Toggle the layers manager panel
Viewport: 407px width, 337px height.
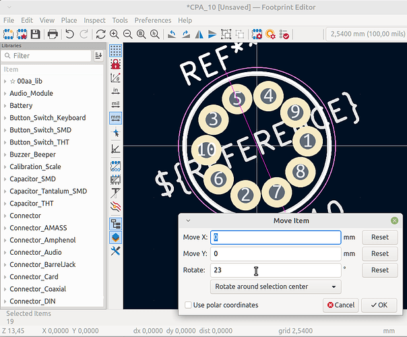pos(115,237)
